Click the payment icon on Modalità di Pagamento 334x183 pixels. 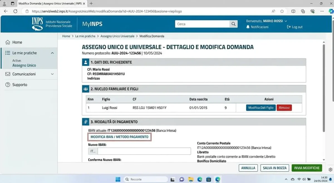tap(86, 122)
